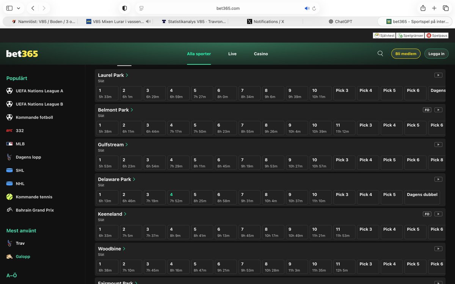This screenshot has height=284, width=455.
Task: Play Delaware Park video stream icon
Action: [438, 179]
